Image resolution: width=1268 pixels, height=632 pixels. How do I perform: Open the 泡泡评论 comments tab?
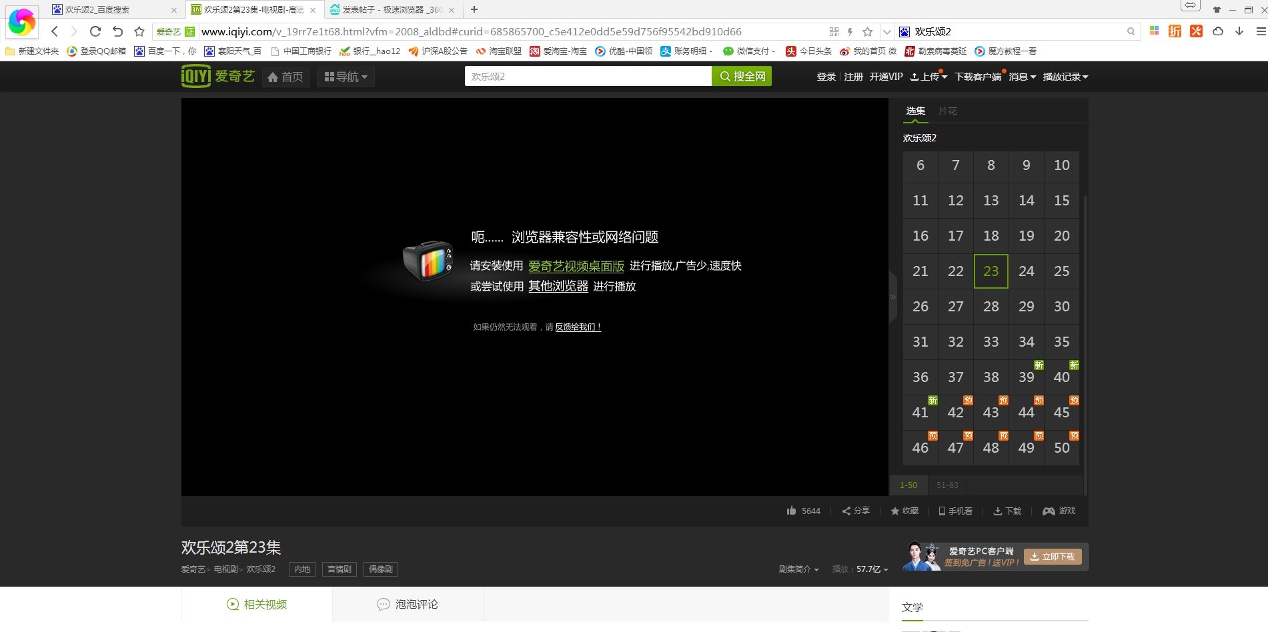pyautogui.click(x=408, y=604)
